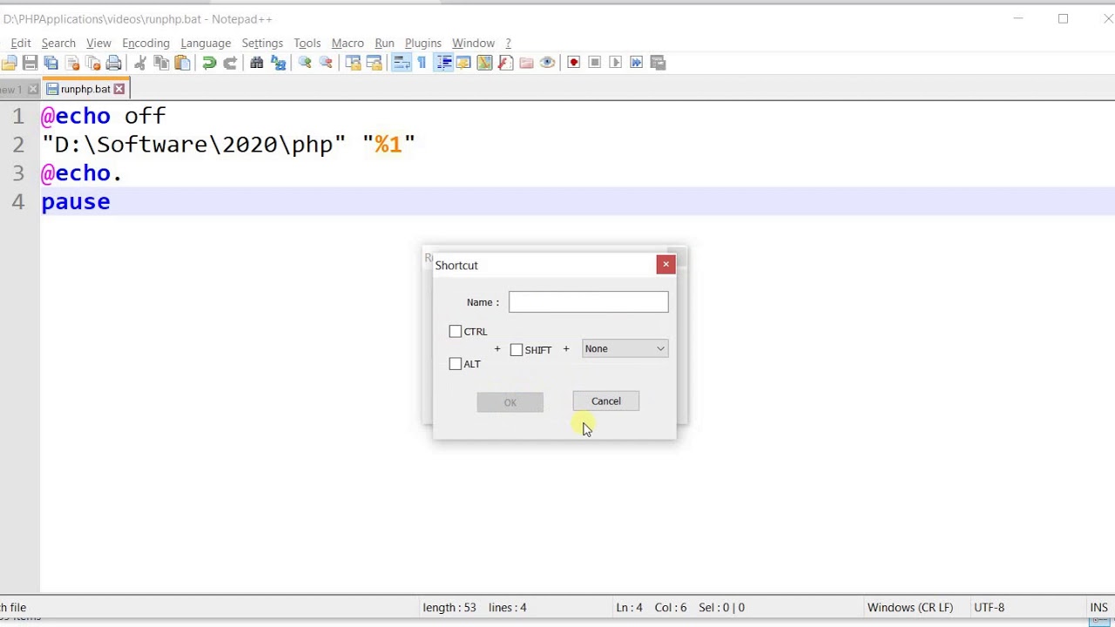Open Find with the binoculars icon
This screenshot has width=1115, height=627.
point(257,63)
